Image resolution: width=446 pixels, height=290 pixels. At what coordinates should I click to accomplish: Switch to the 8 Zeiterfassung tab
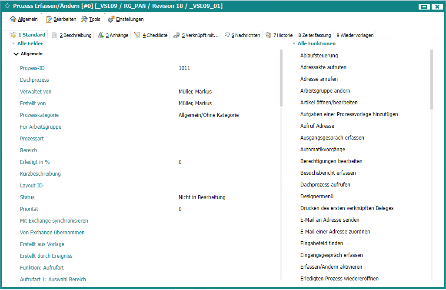(x=314, y=35)
